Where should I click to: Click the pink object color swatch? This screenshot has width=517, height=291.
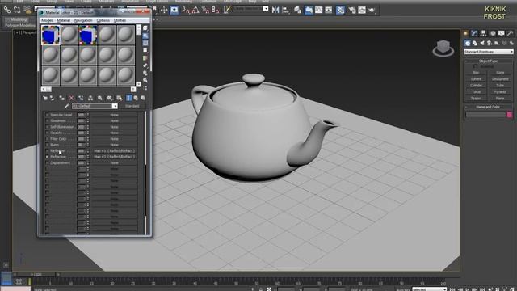pyautogui.click(x=510, y=115)
